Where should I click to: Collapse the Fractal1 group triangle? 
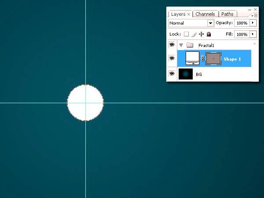181,45
